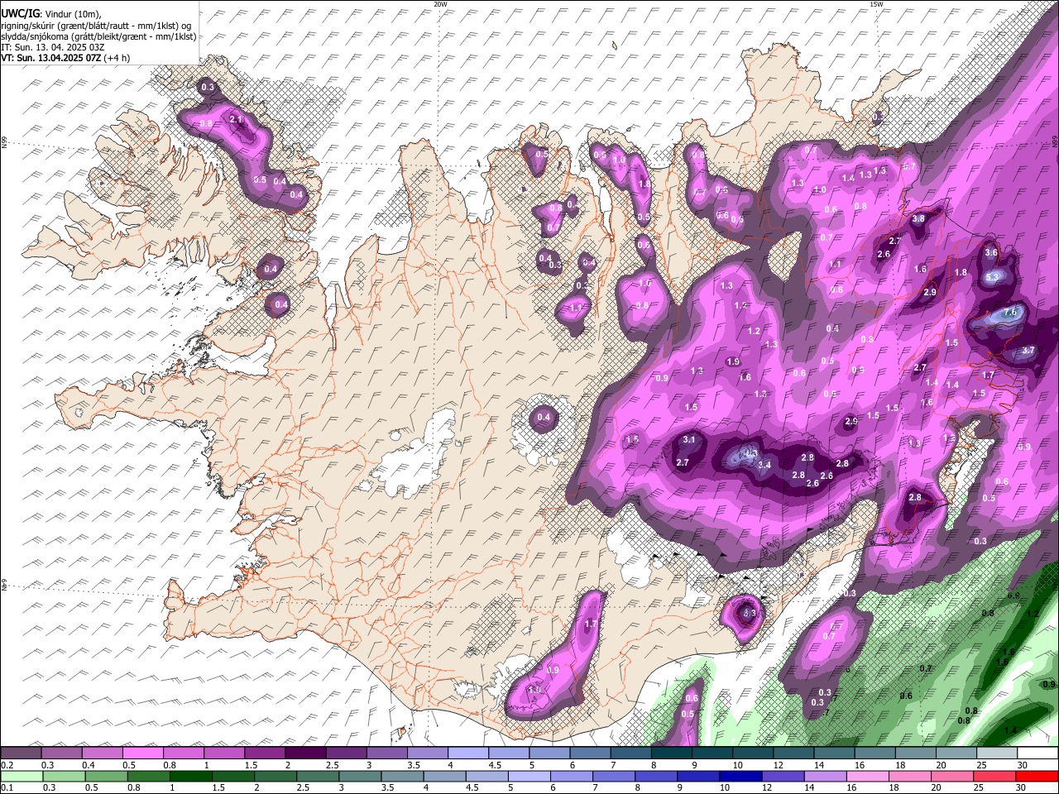Pick the grey-green 3 swatch in the lower legend row

[360, 777]
